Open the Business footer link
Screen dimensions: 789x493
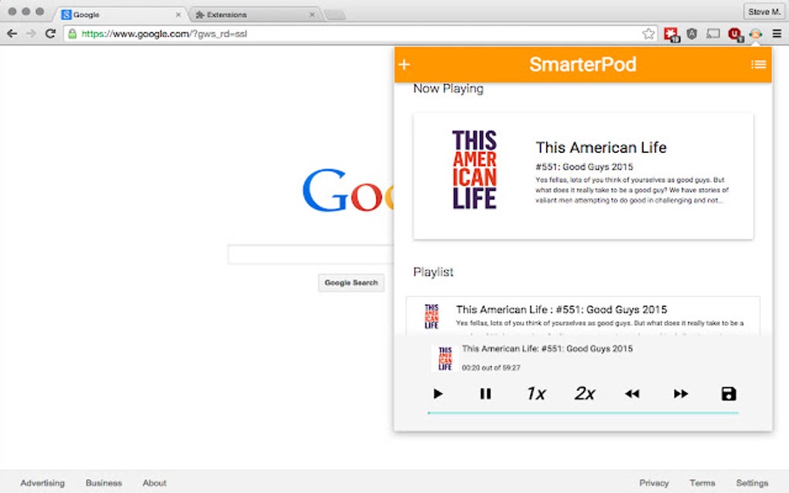coord(104,482)
